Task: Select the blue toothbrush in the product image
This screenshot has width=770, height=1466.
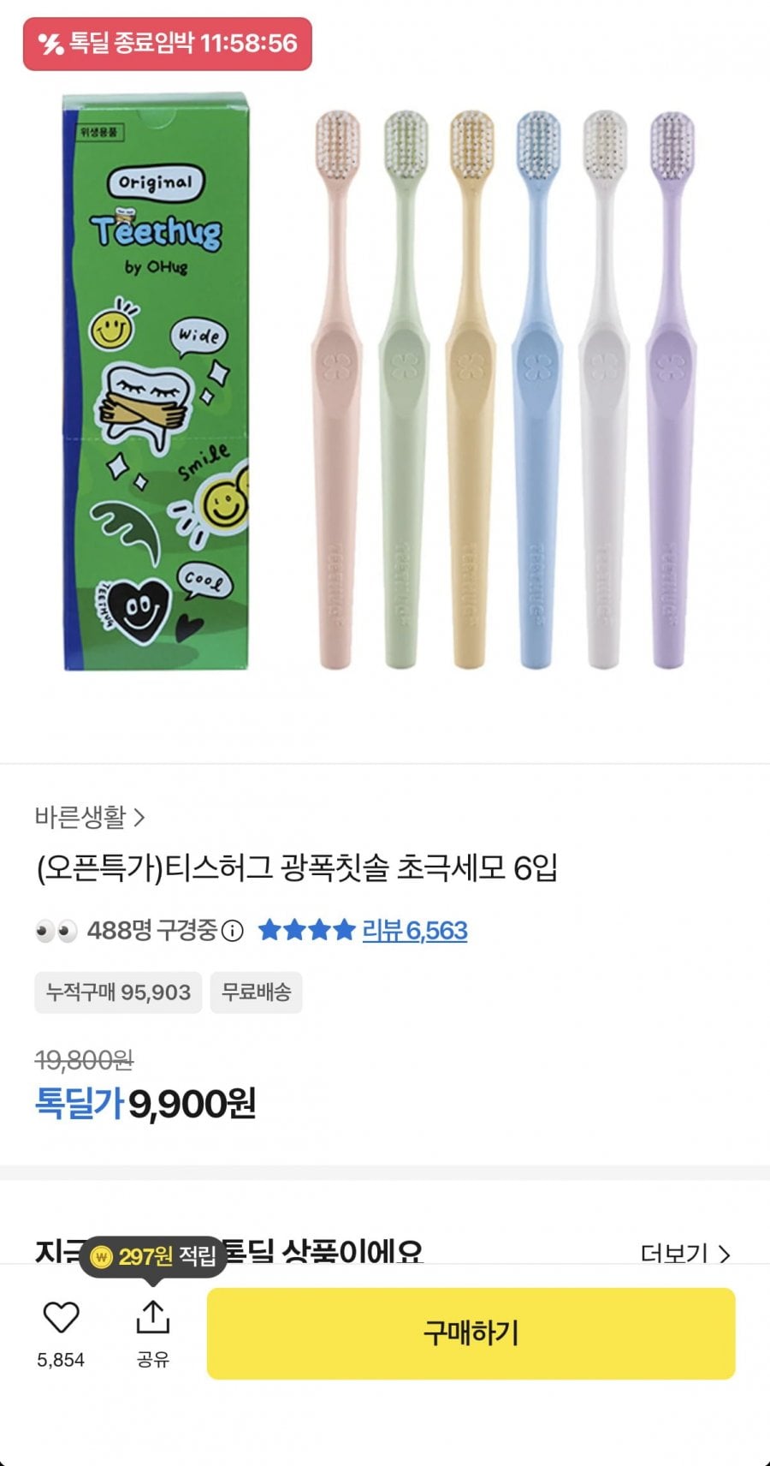Action: (537, 385)
